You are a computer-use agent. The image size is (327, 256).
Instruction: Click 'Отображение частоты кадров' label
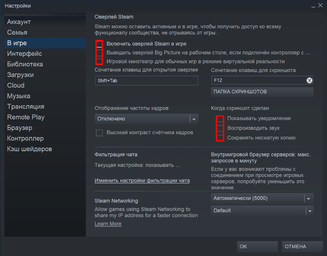pos(131,108)
